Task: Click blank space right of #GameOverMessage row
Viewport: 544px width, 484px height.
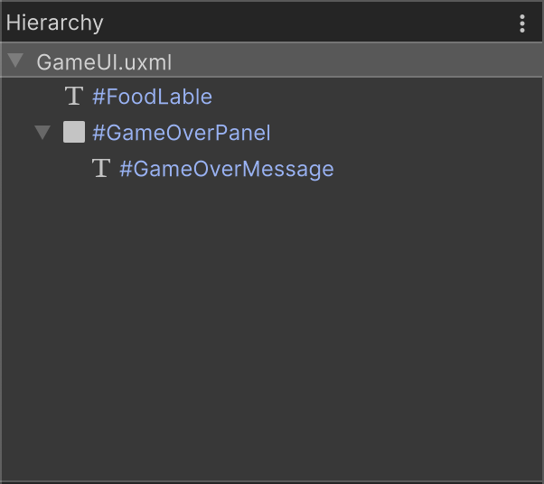Action: click(x=434, y=169)
